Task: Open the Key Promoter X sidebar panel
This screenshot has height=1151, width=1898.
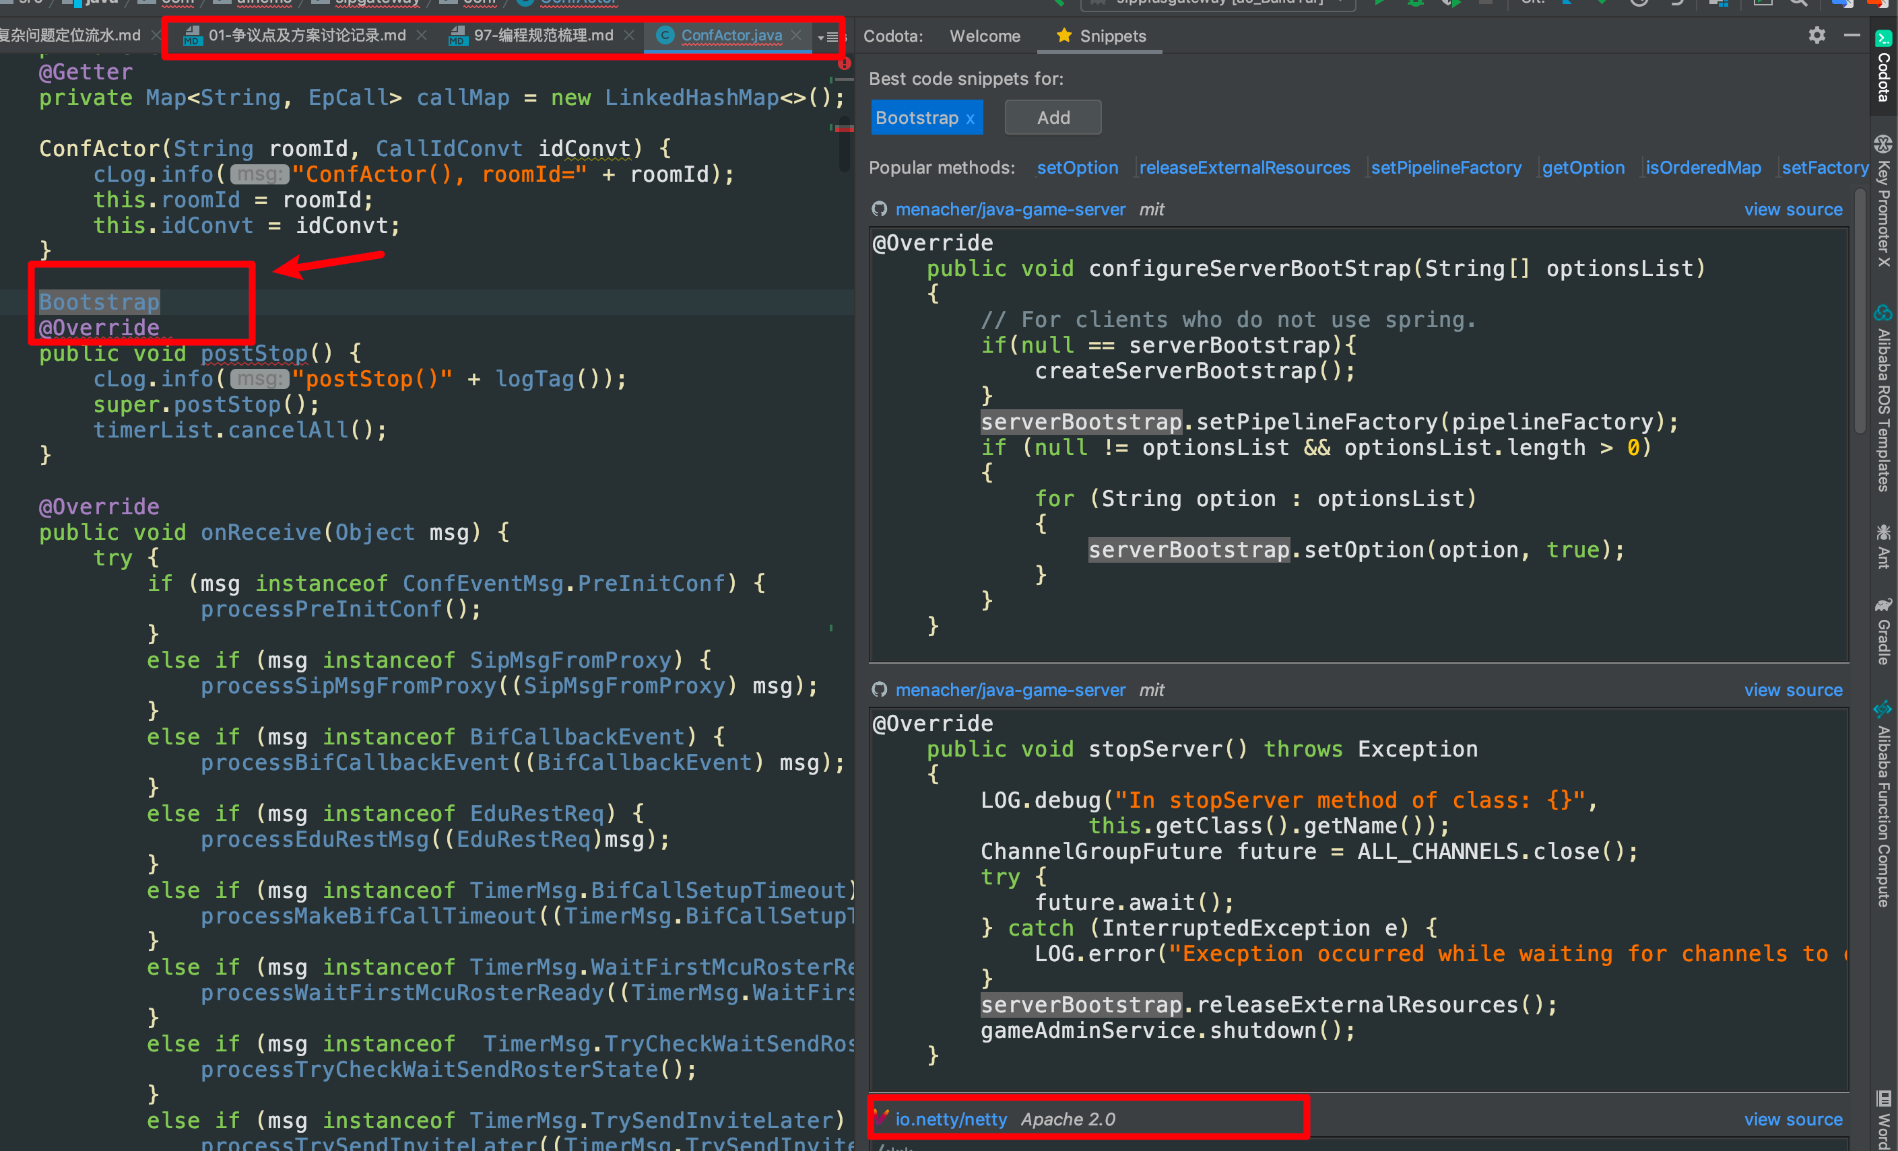Action: (x=1883, y=202)
